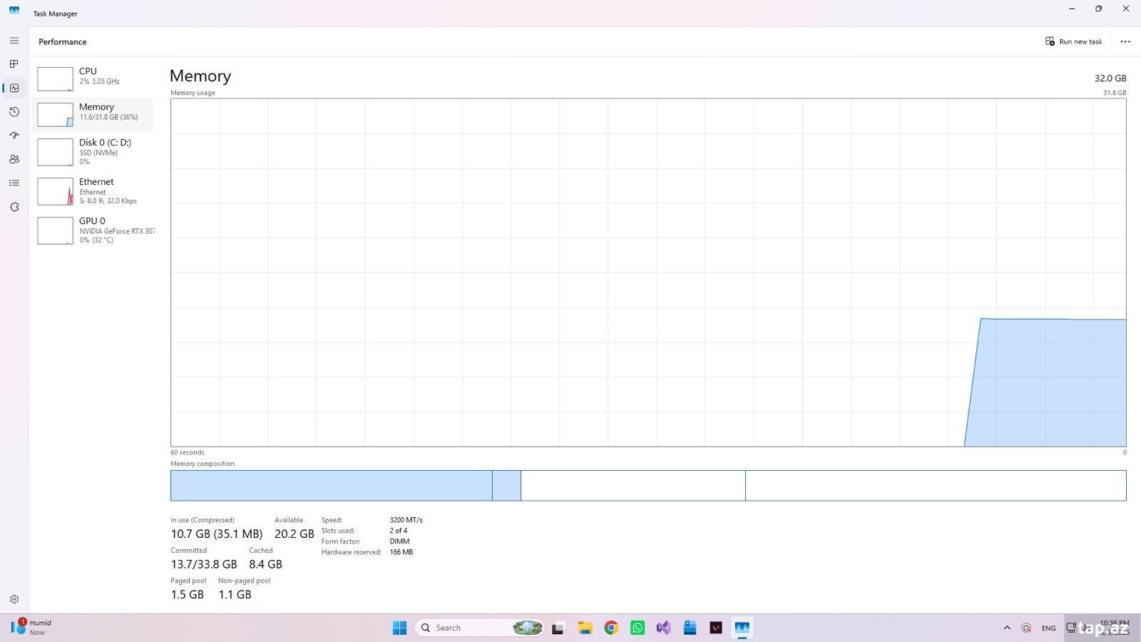Open the Humid weather widget on taskbar
The image size is (1141, 642).
(x=32, y=627)
